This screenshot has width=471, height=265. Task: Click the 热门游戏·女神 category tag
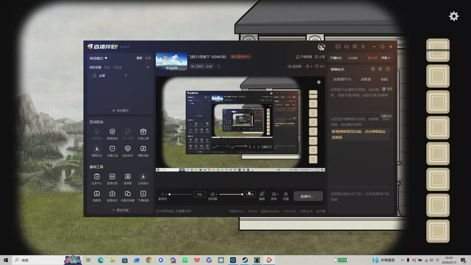pos(201,67)
